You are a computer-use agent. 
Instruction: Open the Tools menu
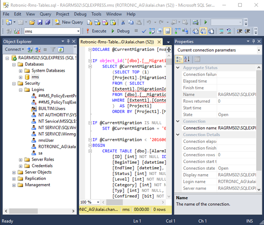point(96,14)
